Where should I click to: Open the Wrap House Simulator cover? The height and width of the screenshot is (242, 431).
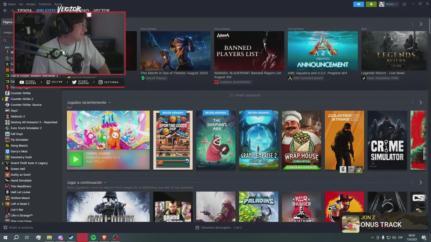(301, 140)
